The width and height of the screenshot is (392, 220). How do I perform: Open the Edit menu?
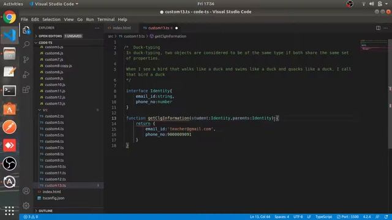pyautogui.click(x=35, y=20)
